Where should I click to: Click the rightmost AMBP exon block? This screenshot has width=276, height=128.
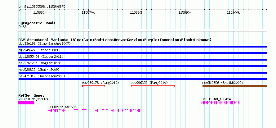tap(139, 111)
